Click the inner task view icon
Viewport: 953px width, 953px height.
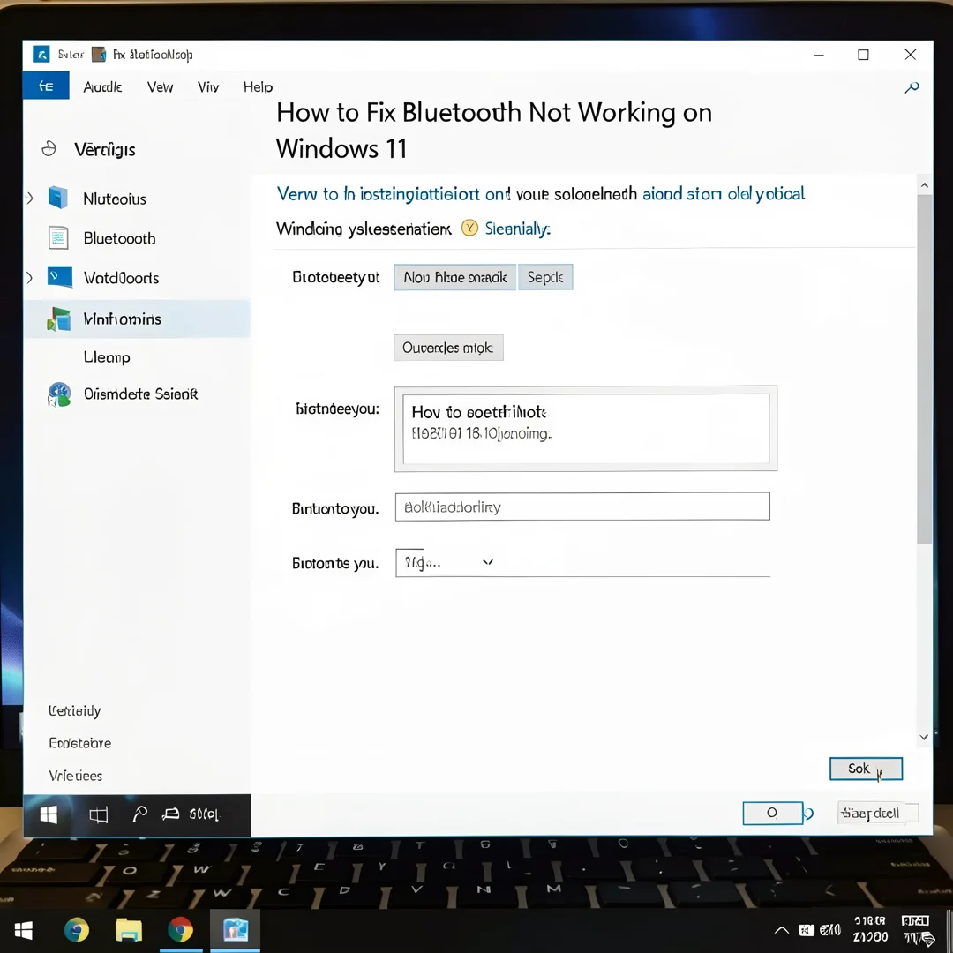pos(99,814)
